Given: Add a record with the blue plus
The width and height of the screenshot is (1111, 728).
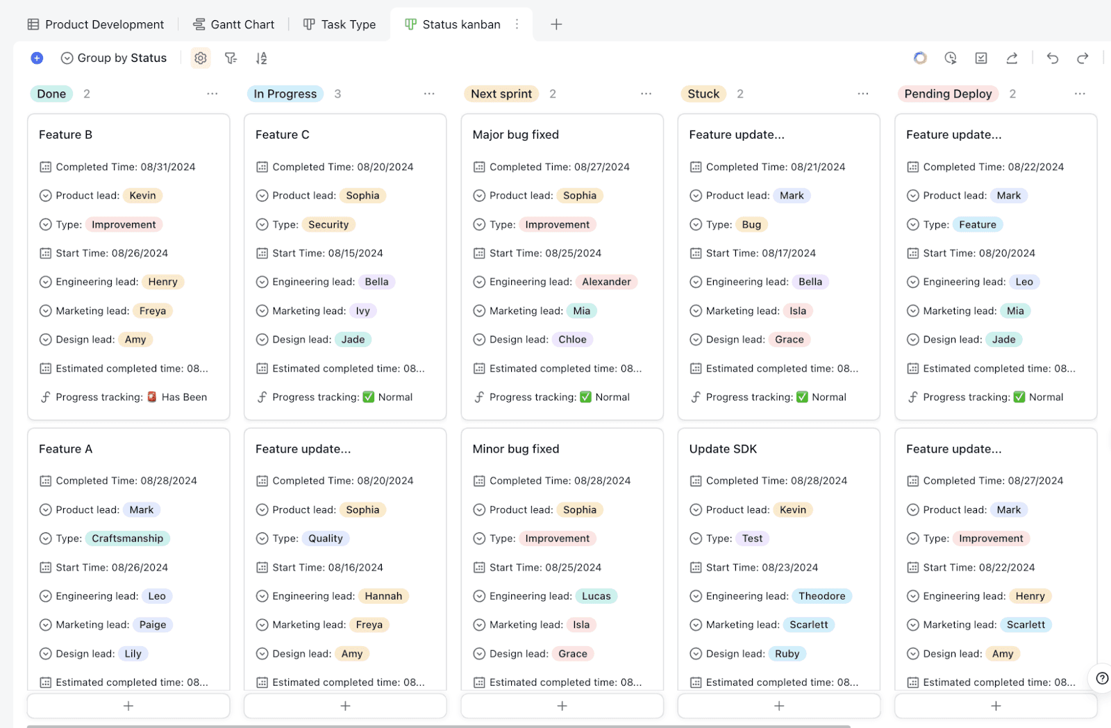Looking at the screenshot, I should click(x=36, y=58).
